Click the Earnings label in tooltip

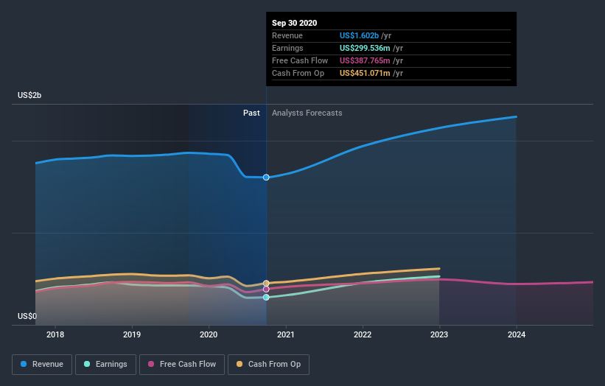[287, 48]
